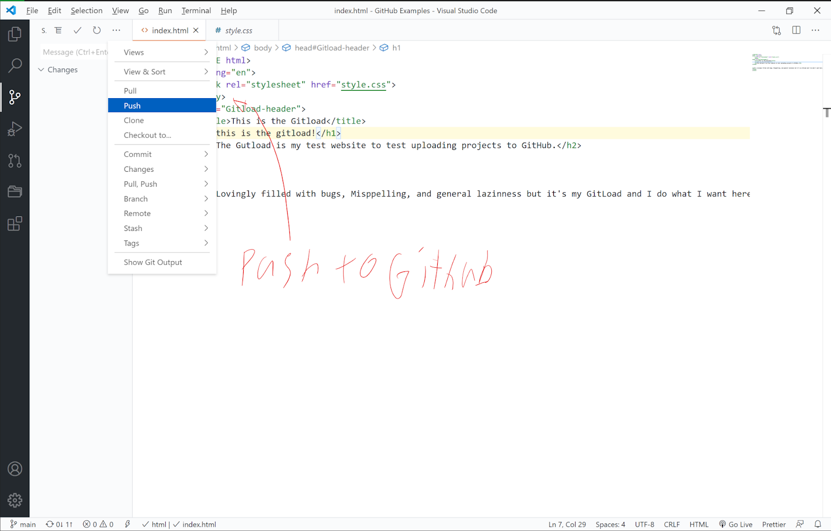Image resolution: width=831 pixels, height=531 pixels.
Task: Click the head#Gitload-header breadcrumb
Action: (326, 48)
